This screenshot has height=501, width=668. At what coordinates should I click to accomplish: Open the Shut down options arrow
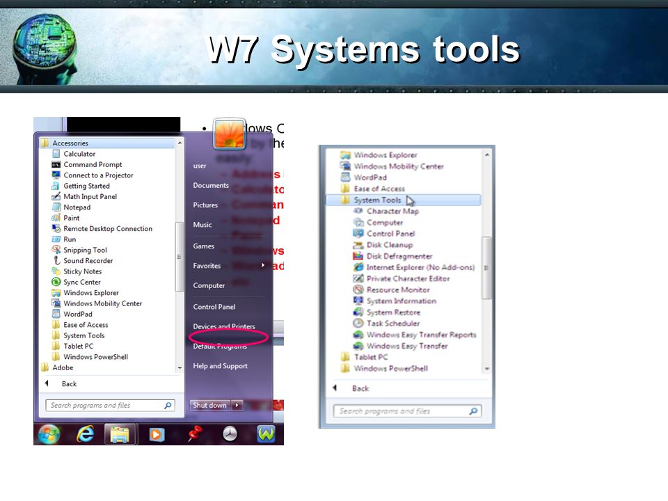point(237,405)
